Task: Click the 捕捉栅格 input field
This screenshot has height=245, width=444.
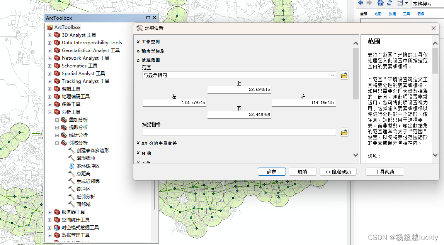Action: point(239,133)
